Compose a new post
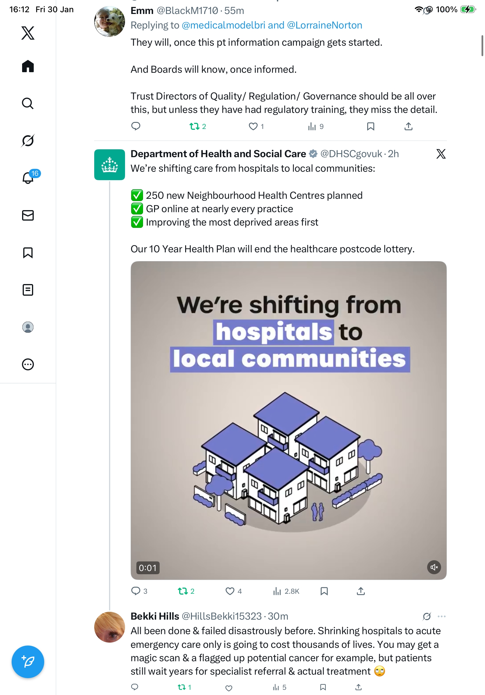 coord(28,662)
